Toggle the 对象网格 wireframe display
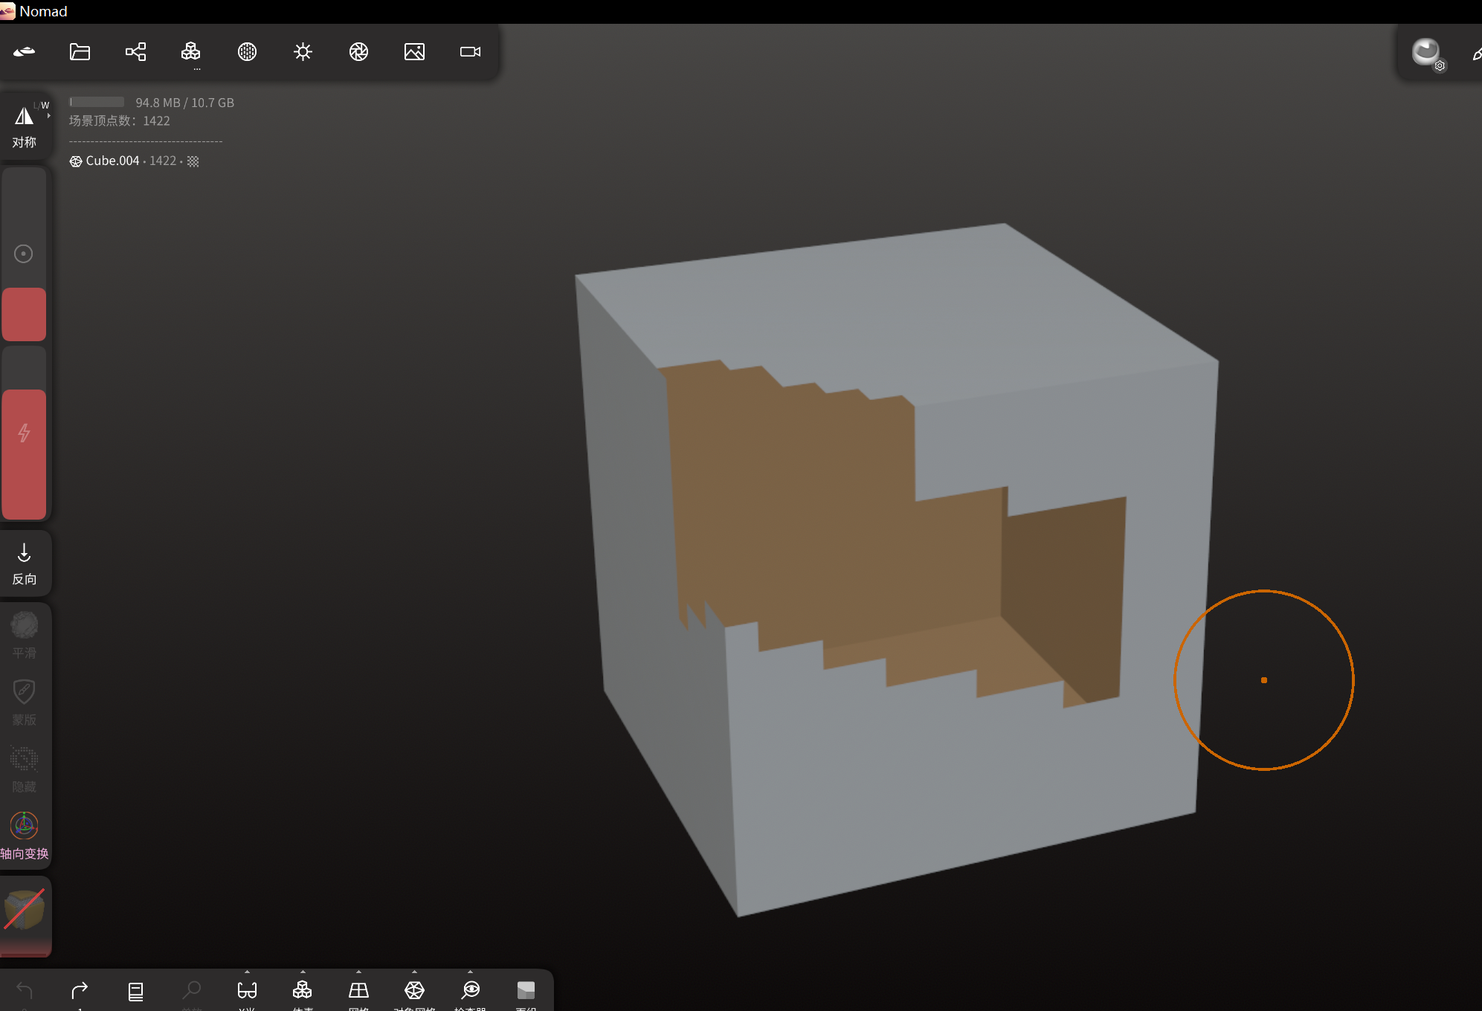1482x1011 pixels. tap(414, 990)
